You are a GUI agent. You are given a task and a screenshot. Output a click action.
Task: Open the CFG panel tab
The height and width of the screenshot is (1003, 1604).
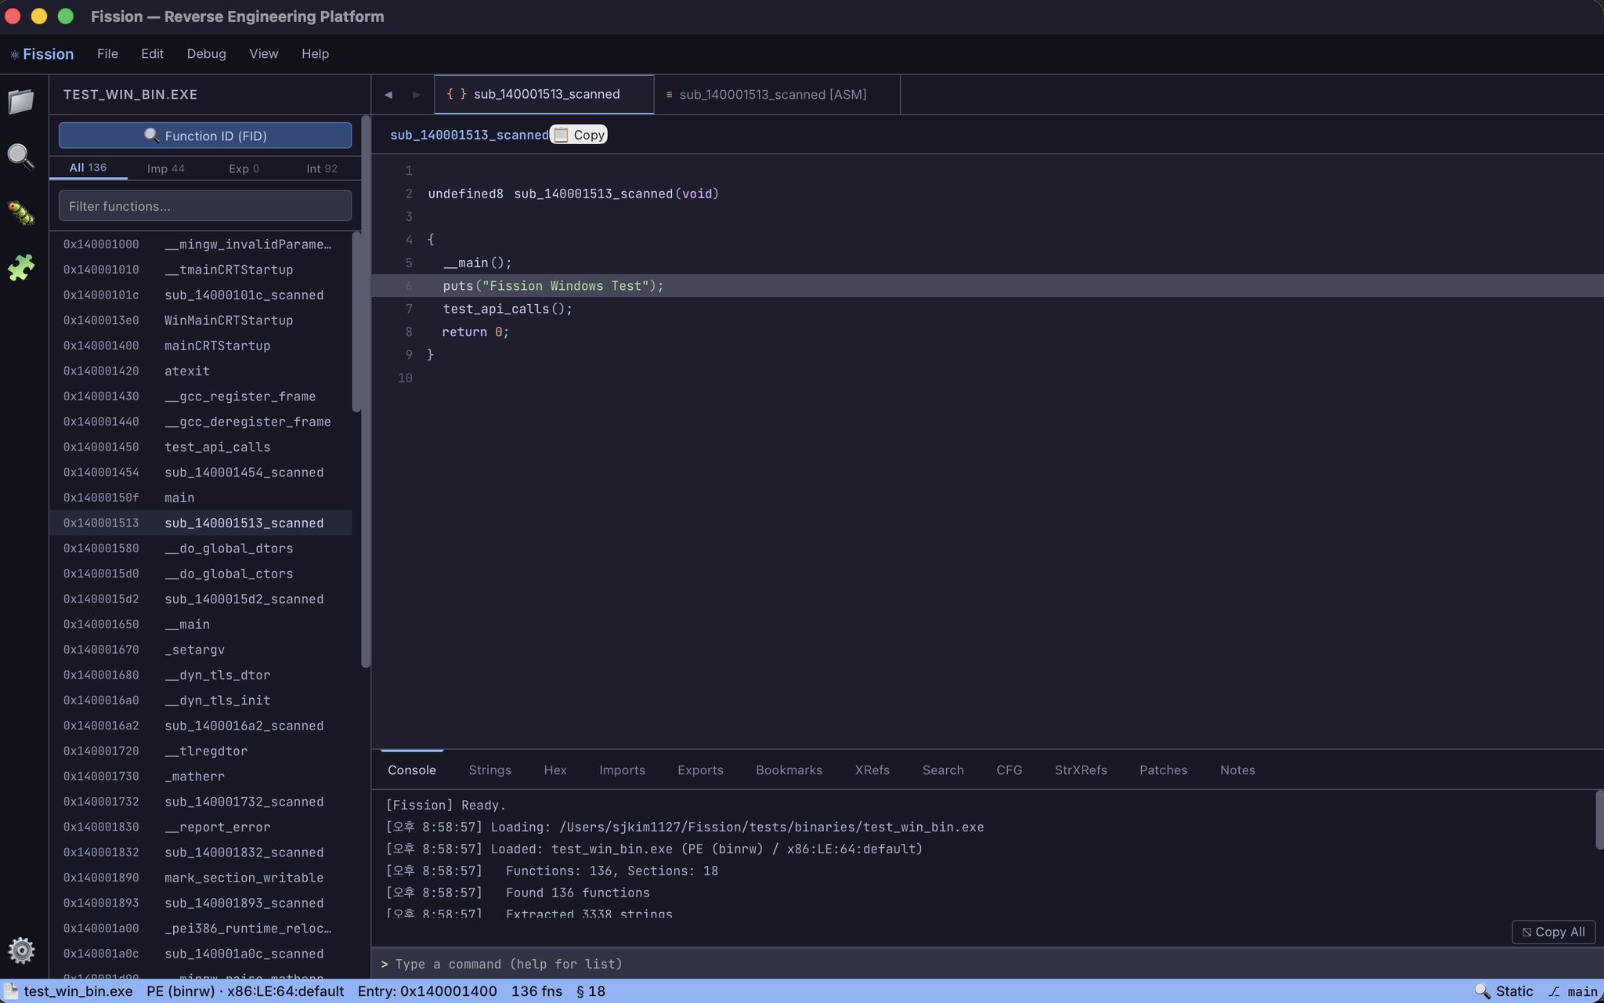[1009, 770]
